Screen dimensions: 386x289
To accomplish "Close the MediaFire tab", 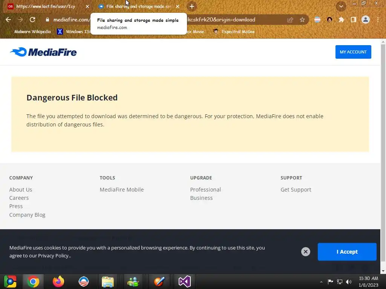I will 178,6.
